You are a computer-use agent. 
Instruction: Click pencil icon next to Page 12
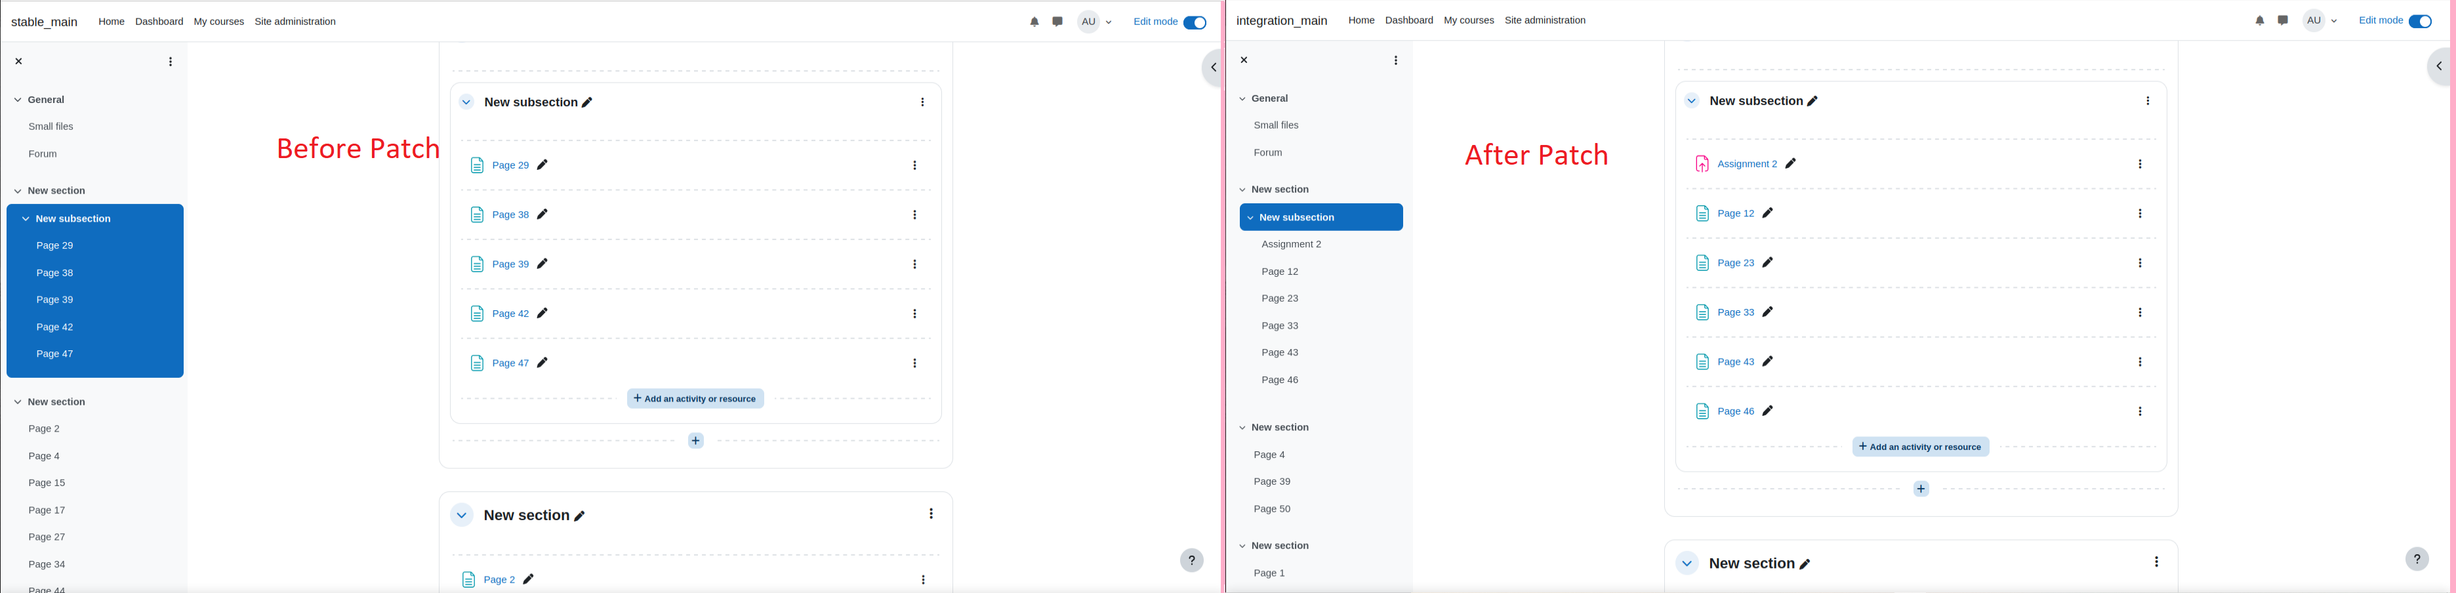tap(1768, 214)
